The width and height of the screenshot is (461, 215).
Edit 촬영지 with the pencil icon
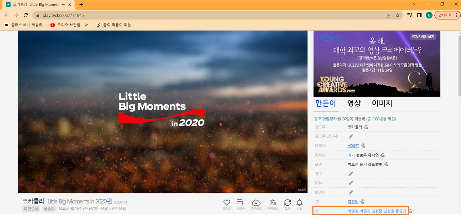pos(351,192)
